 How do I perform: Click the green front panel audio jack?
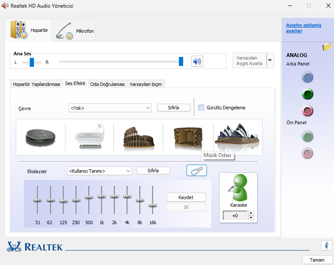307,137
